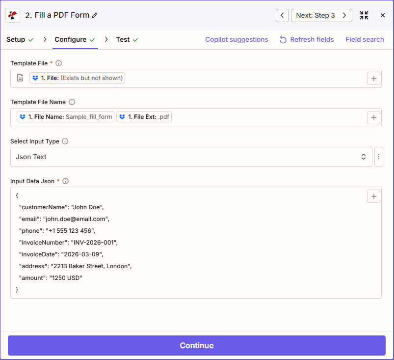
Task: Click info icon beside Input Data Json
Action: 65,181
